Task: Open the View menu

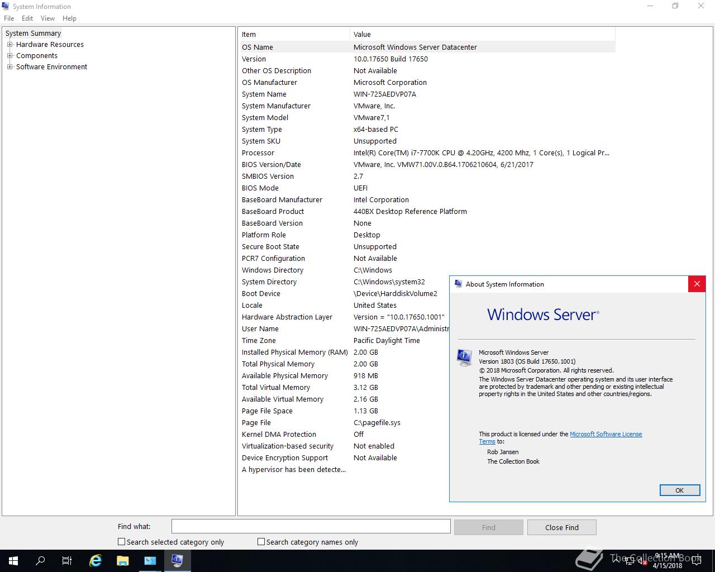Action: (x=48, y=18)
